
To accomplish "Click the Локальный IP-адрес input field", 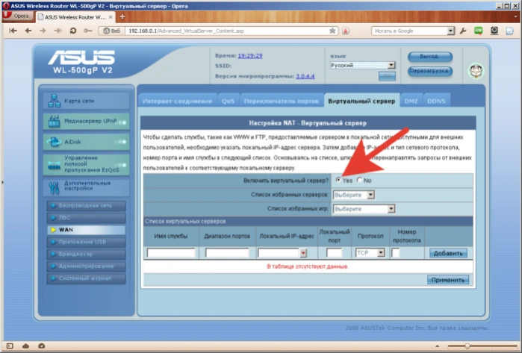I will pyautogui.click(x=279, y=253).
